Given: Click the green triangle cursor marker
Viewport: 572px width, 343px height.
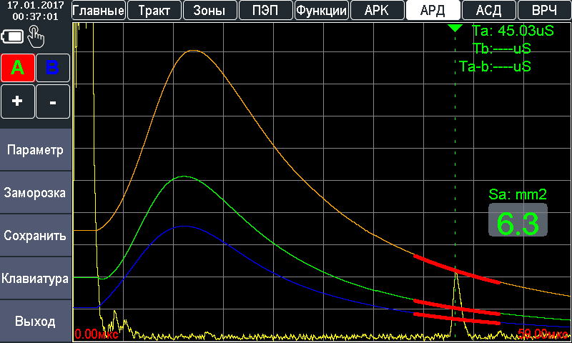Looking at the screenshot, I should (455, 28).
